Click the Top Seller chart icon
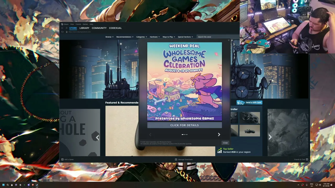The width and height of the screenshot is (335, 188). [x=220, y=150]
